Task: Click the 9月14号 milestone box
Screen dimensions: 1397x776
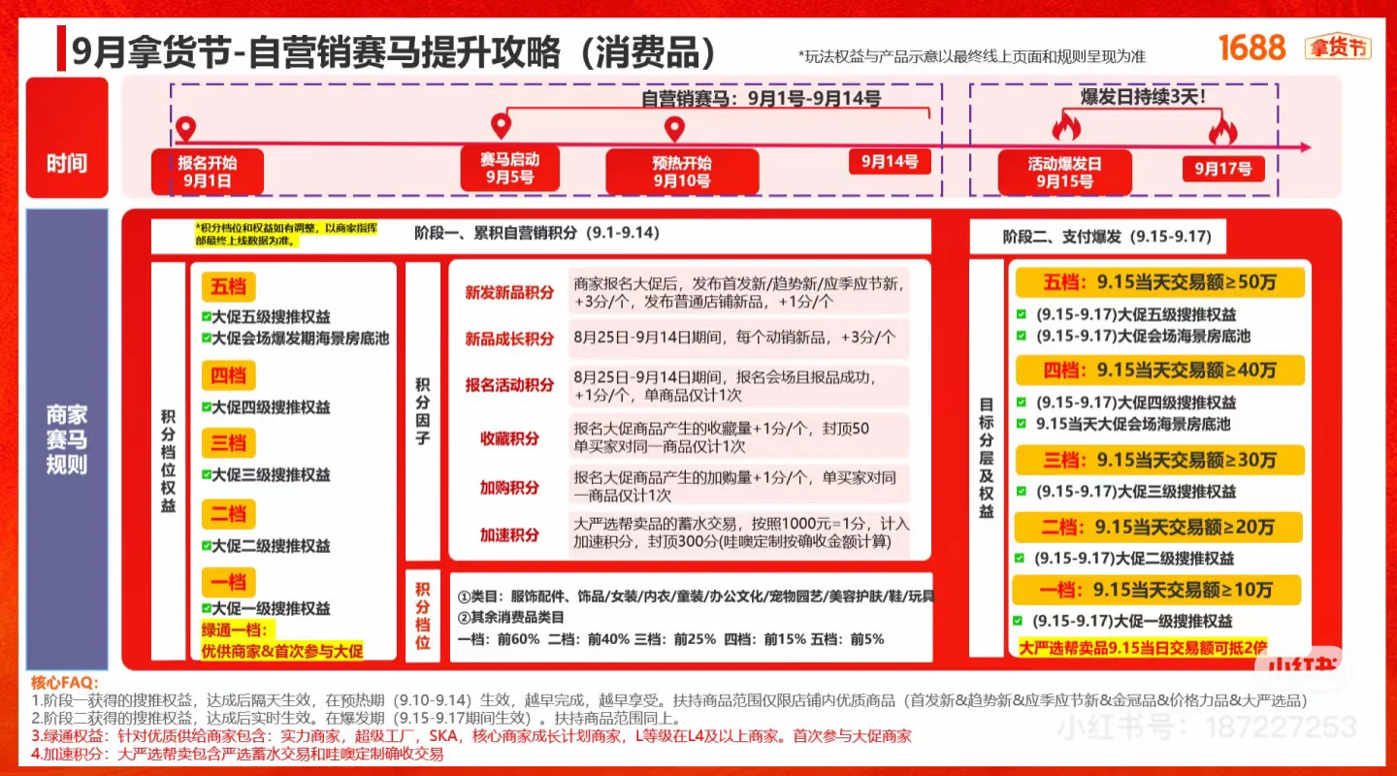Action: coord(890,162)
